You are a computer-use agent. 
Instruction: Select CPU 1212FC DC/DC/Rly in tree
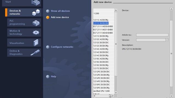101,75
